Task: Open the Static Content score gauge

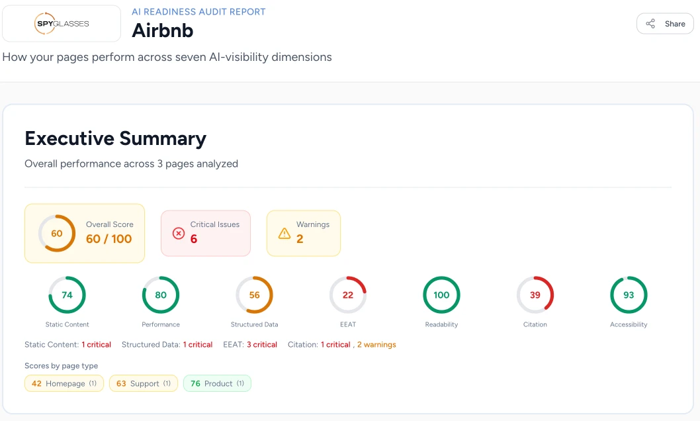Action: (x=67, y=295)
